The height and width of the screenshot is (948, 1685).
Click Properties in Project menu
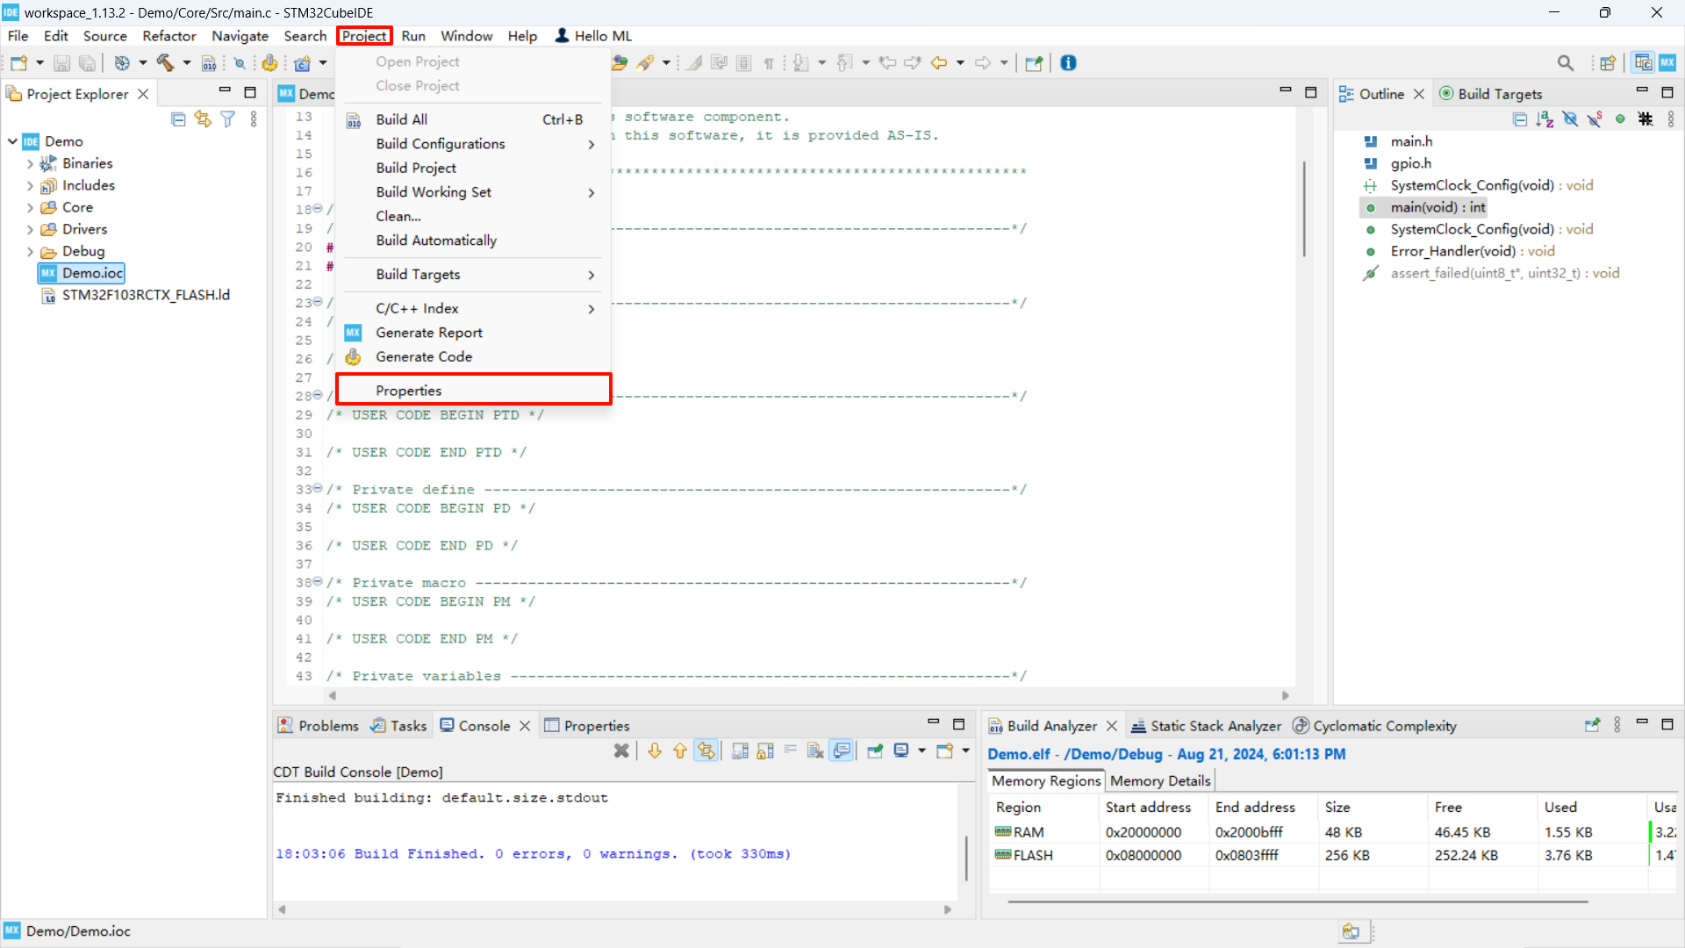click(x=474, y=391)
